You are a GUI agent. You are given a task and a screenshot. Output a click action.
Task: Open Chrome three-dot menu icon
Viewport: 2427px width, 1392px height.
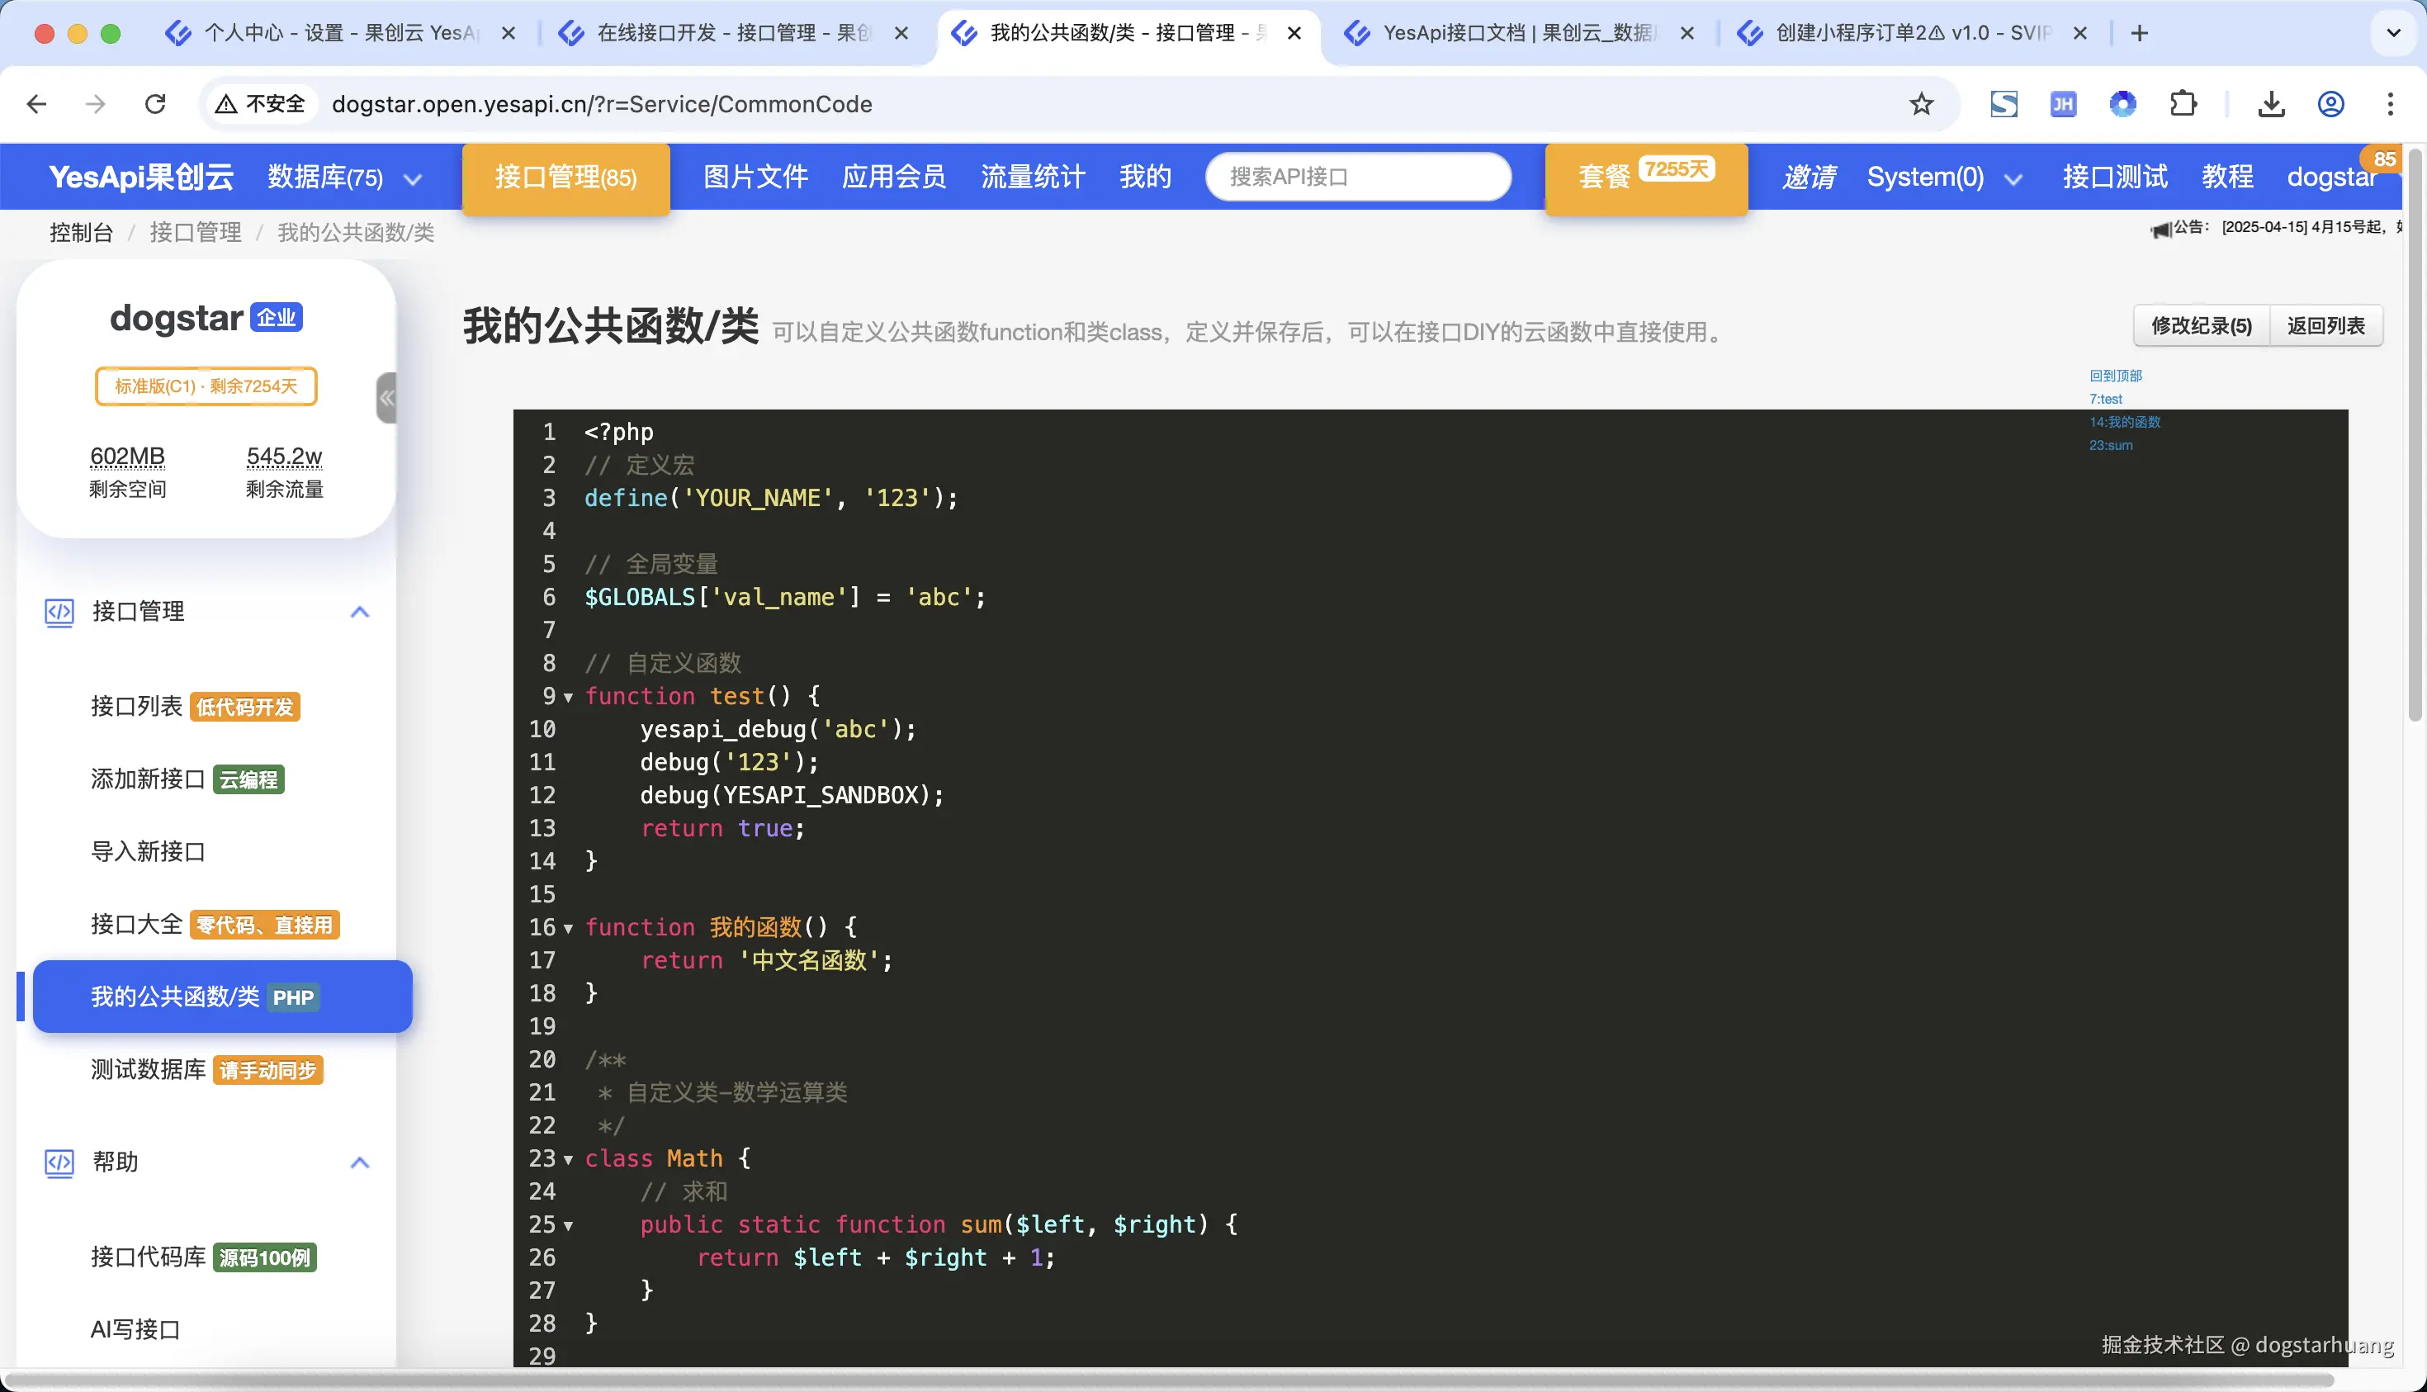(x=2390, y=103)
